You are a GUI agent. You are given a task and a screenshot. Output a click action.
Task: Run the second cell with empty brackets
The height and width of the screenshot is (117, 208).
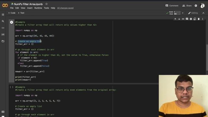coord(12,87)
